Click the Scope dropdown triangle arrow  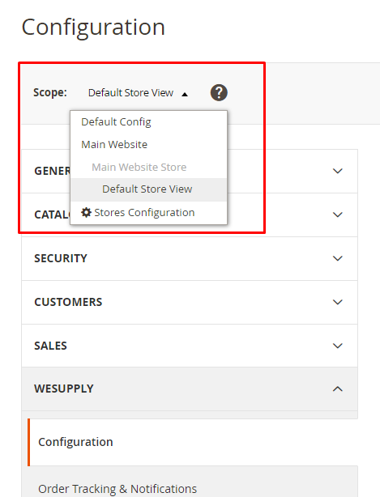tap(185, 94)
